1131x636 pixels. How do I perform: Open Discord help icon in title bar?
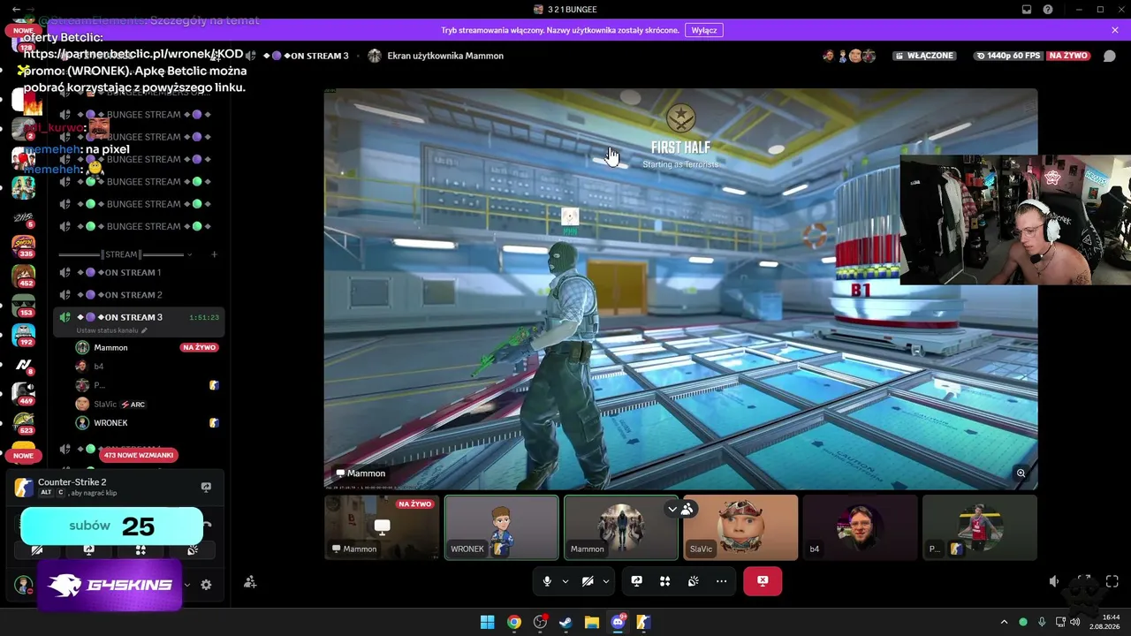[x=1048, y=10]
